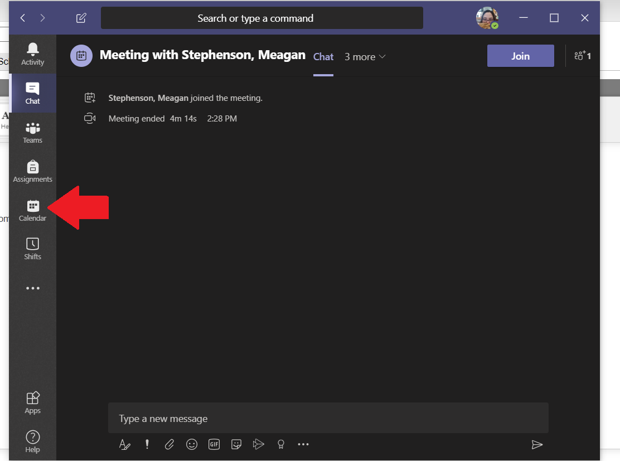The width and height of the screenshot is (620, 461).
Task: Open profile picture menu
Action: tap(487, 18)
